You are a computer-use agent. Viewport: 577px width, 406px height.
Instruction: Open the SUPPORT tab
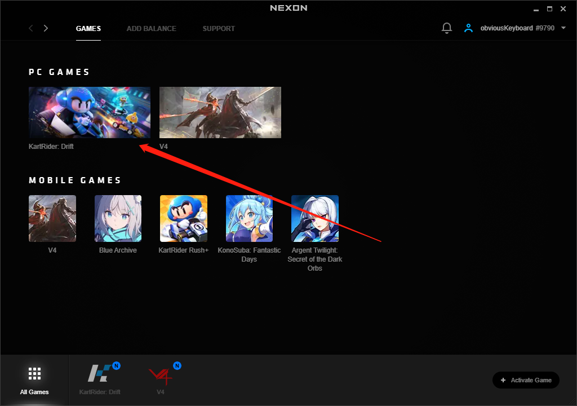219,28
